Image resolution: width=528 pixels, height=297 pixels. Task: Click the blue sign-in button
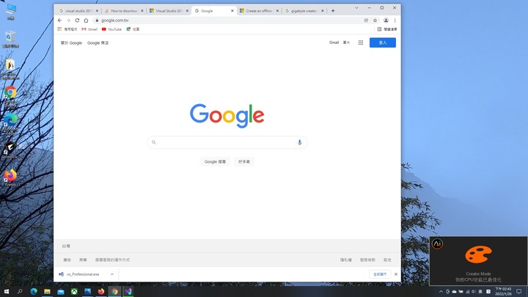point(383,43)
